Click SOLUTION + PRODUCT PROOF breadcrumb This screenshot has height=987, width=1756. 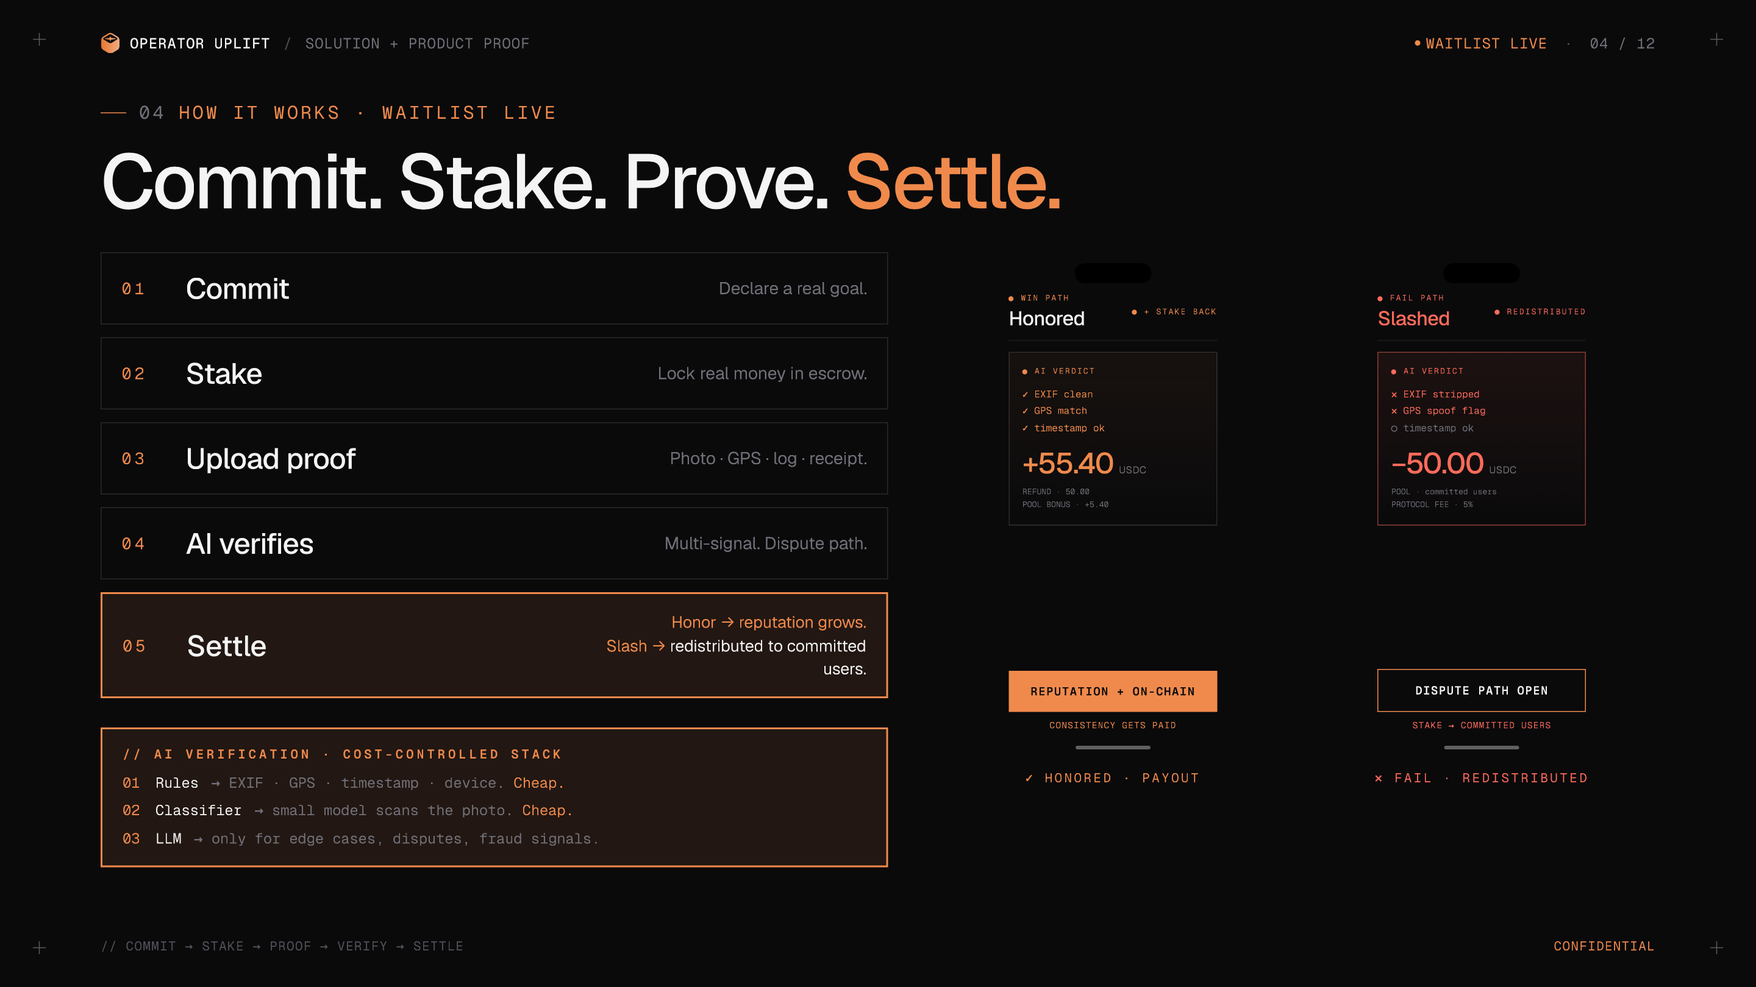[x=417, y=44]
